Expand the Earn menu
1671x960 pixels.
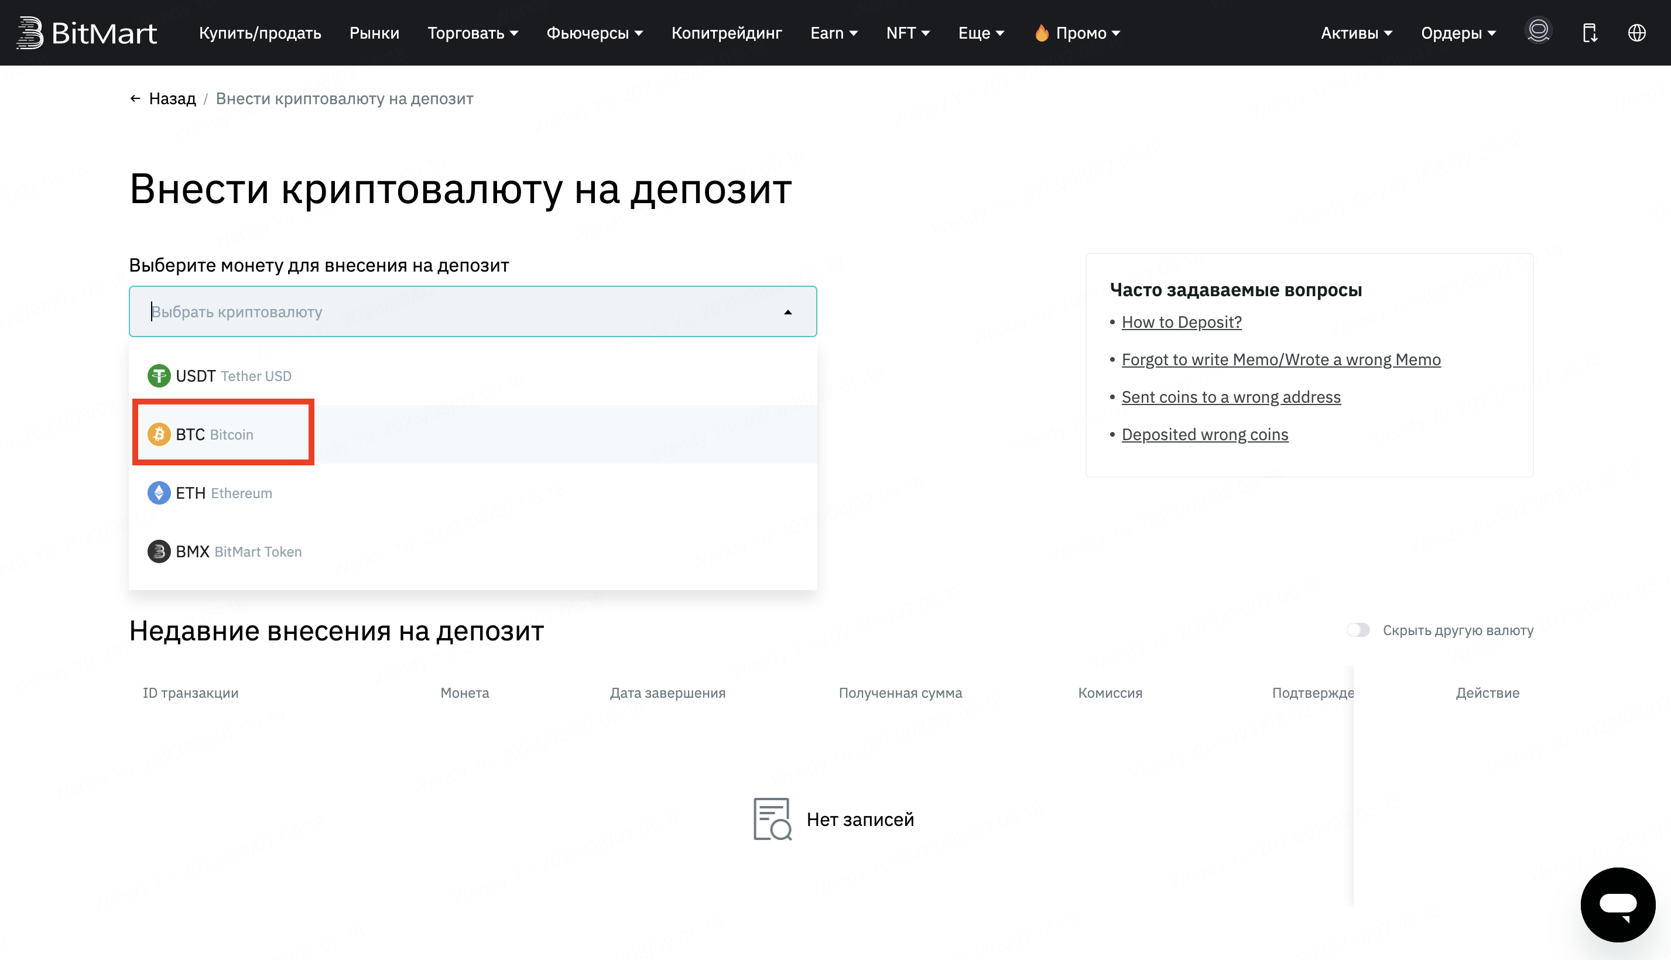(834, 33)
